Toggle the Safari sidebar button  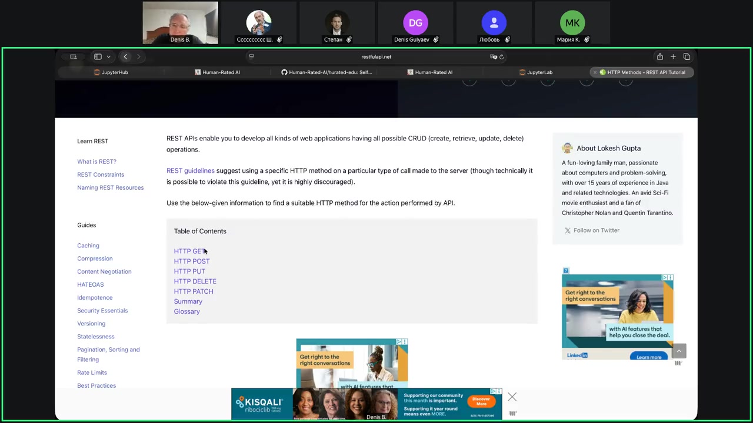(97, 57)
